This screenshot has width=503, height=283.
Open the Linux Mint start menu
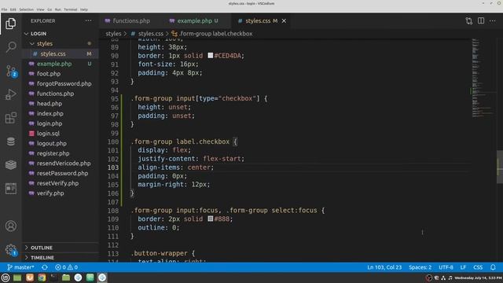click(6, 277)
